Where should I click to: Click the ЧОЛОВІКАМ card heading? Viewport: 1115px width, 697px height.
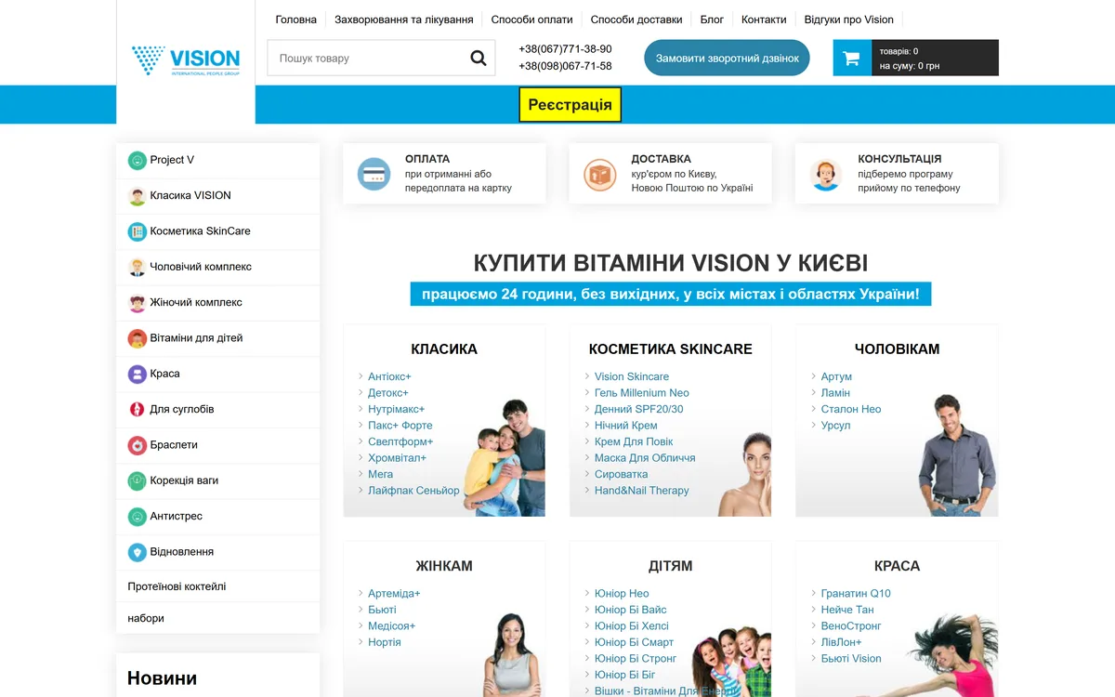(897, 349)
